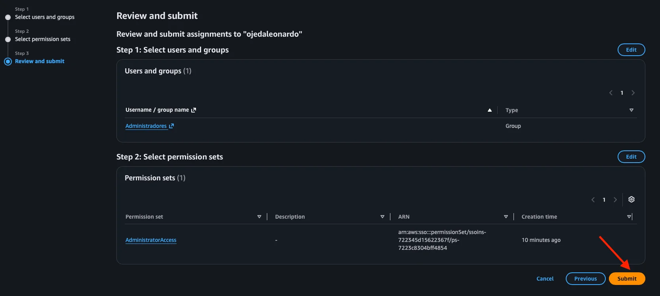Click external link icon beside Administradores
The image size is (660, 296).
point(171,126)
